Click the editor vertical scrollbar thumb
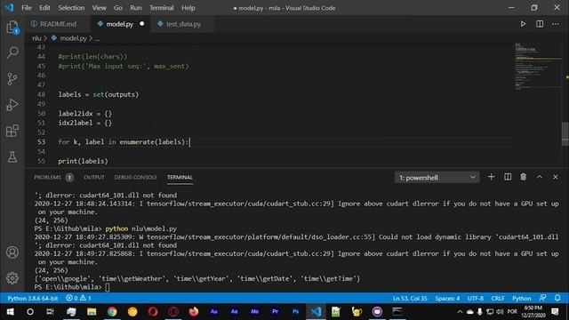This screenshot has width=569, height=320. [x=565, y=133]
